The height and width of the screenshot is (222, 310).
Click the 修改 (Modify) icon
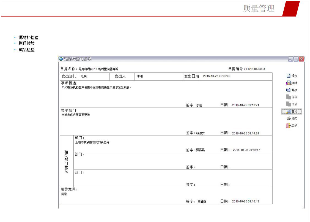(288, 90)
